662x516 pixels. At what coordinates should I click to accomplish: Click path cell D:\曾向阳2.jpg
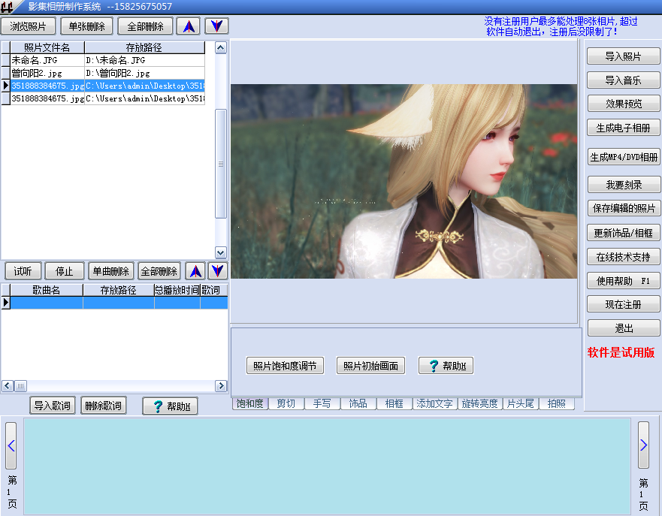tap(145, 73)
